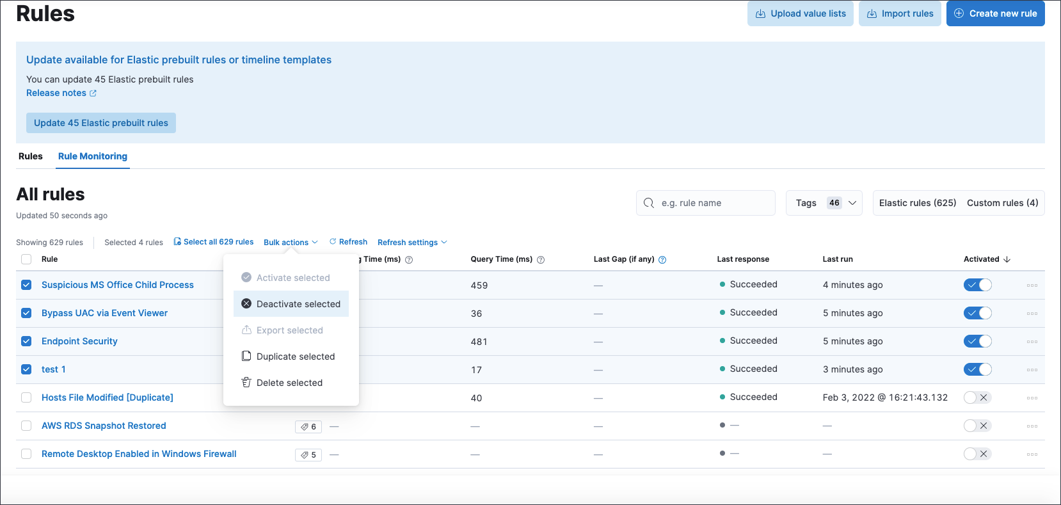Switch to the Rules tab
Viewport: 1061px width, 505px height.
pyautogui.click(x=31, y=156)
